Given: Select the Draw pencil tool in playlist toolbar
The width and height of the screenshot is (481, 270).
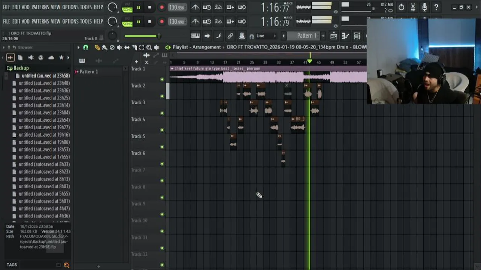Looking at the screenshot, I should [97, 47].
